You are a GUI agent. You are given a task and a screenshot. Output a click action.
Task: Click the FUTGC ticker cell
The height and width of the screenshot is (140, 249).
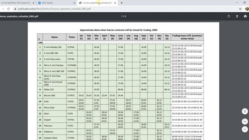72,101
